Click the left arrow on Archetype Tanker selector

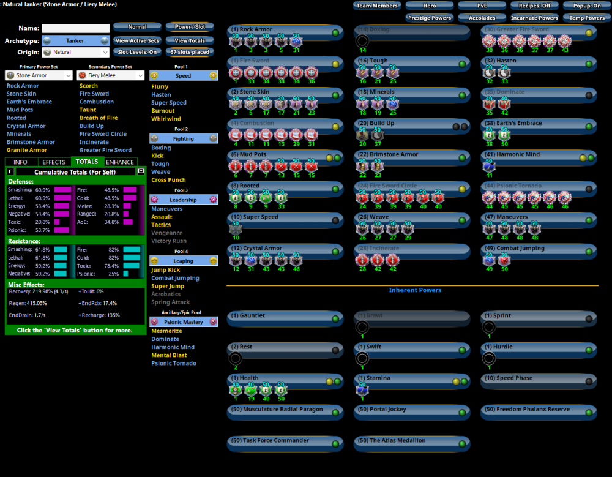[47, 41]
